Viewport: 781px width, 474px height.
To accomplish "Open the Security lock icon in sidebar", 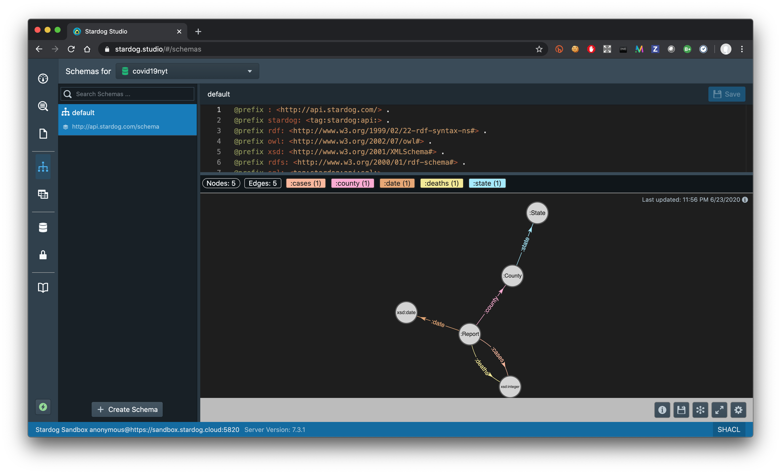I will [43, 255].
